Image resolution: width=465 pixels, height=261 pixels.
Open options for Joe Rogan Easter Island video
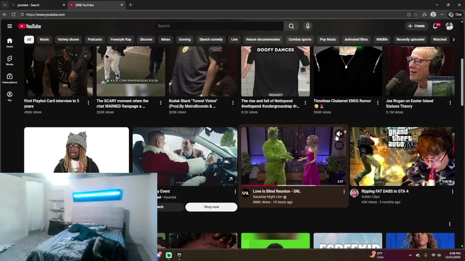tap(450, 103)
